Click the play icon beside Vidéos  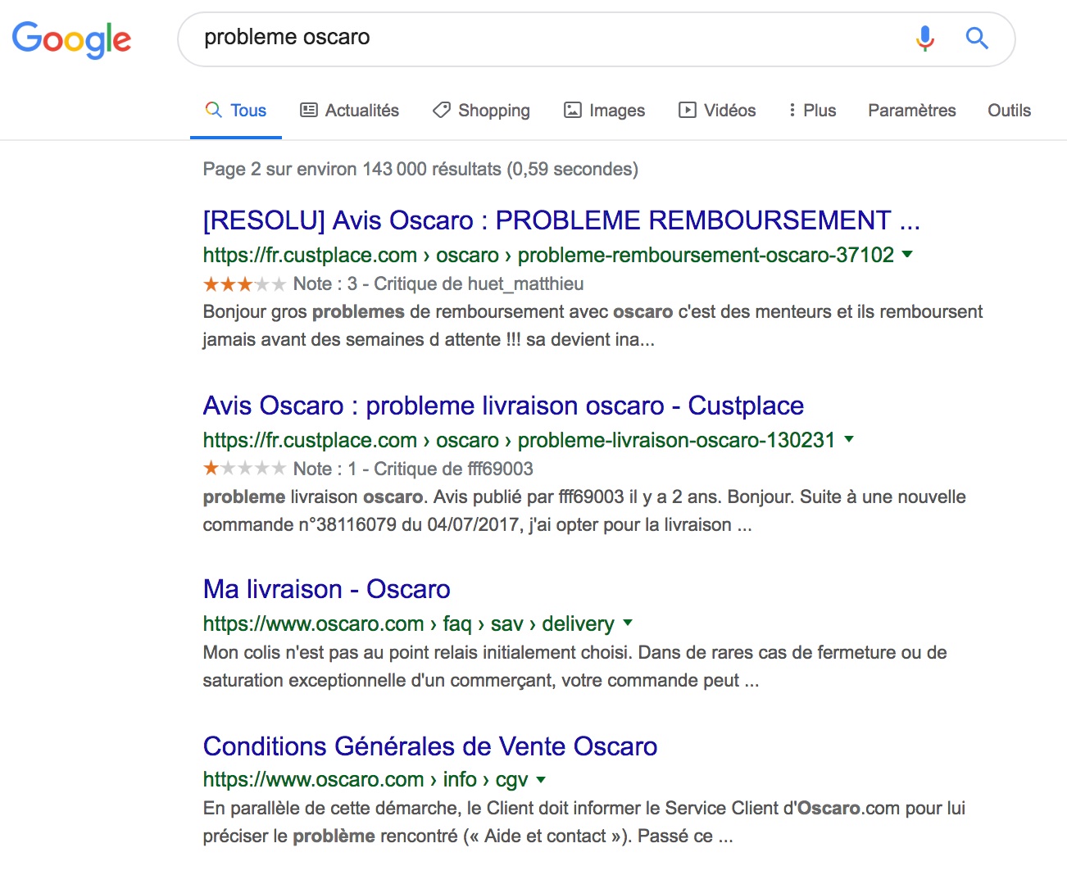[687, 110]
